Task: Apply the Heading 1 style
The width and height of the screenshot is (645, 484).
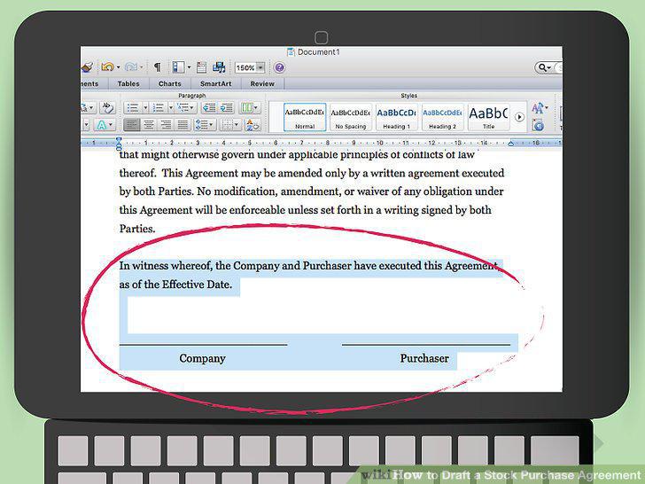Action: click(x=397, y=117)
